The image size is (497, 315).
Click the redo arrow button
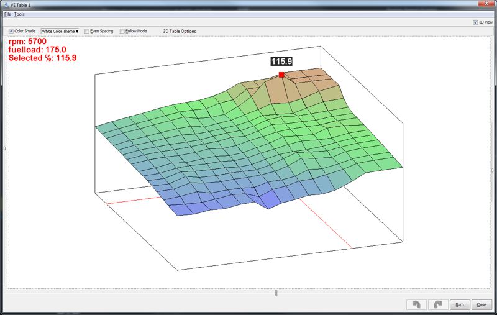click(x=438, y=304)
